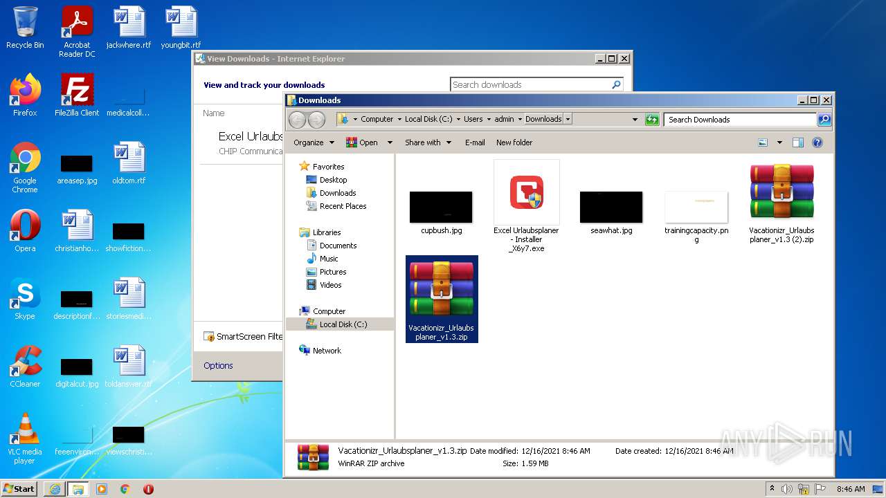This screenshot has height=498, width=886.
Task: Open Internet Explorer from taskbar
Action: tap(55, 489)
